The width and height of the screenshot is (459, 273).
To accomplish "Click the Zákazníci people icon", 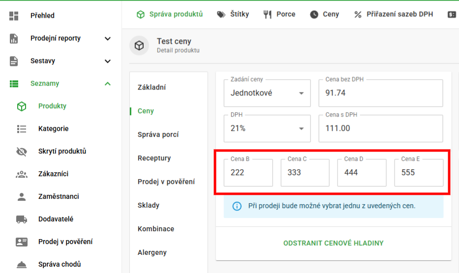I will point(22,174).
